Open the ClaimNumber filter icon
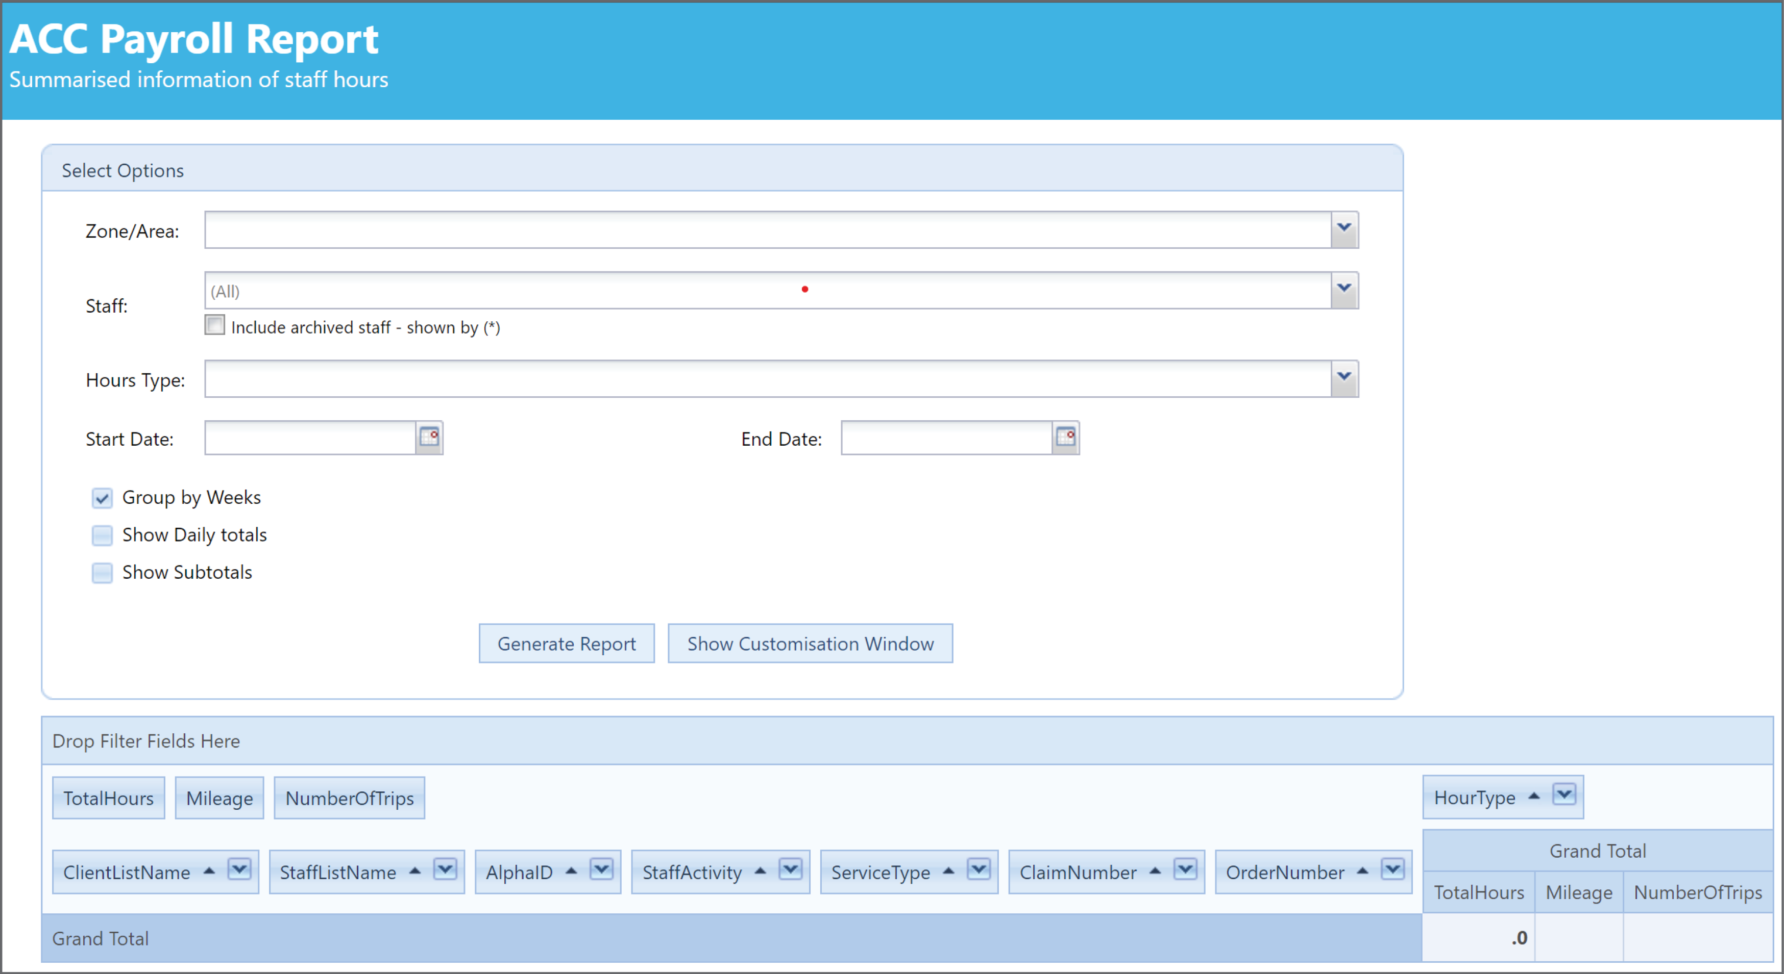Screen dimensions: 1784x974 (x=1186, y=870)
